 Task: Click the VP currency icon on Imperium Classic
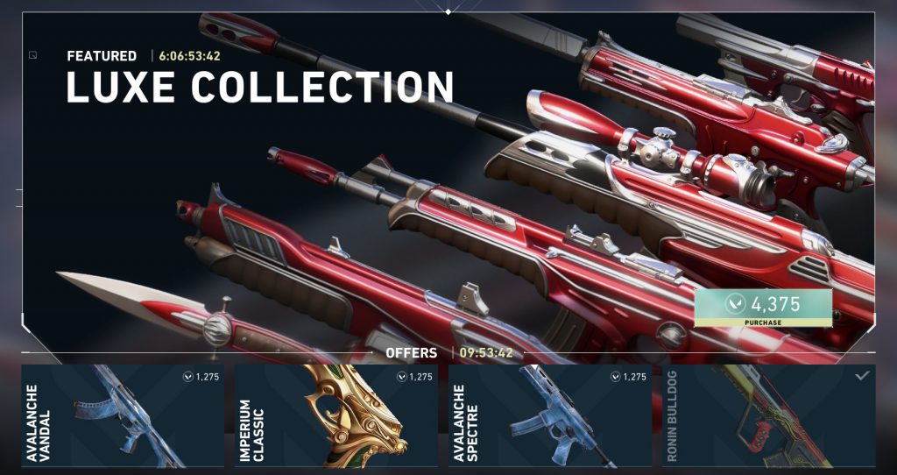tap(401, 377)
